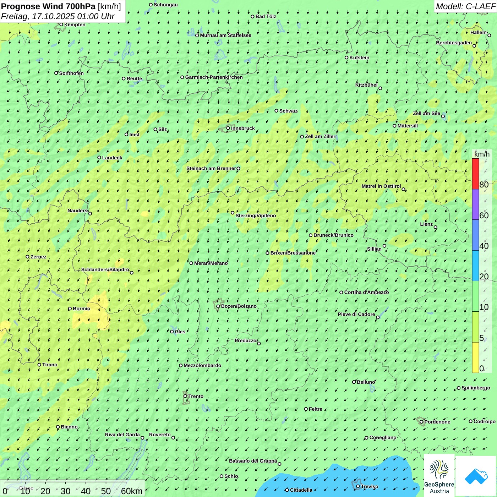
Task: Click the Cortina d'Ampezzo label
Action: pyautogui.click(x=366, y=292)
